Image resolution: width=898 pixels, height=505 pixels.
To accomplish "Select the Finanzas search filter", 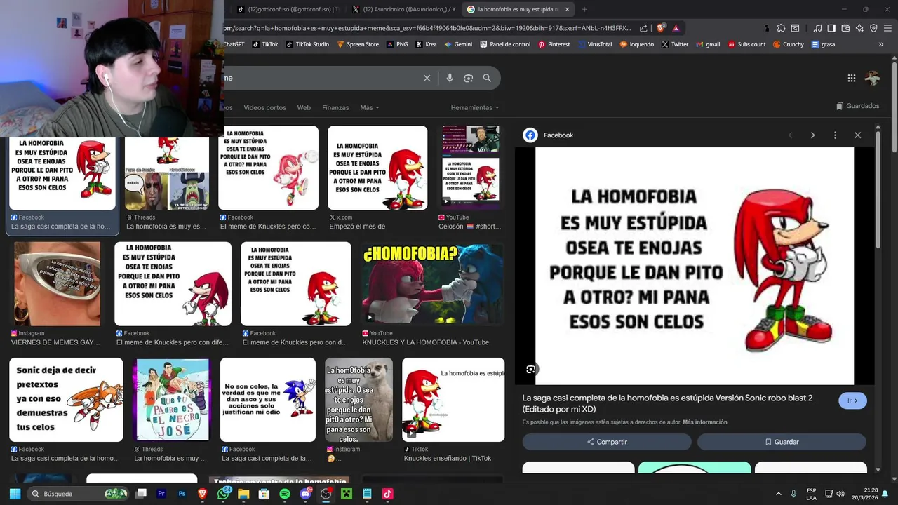I will [x=335, y=107].
